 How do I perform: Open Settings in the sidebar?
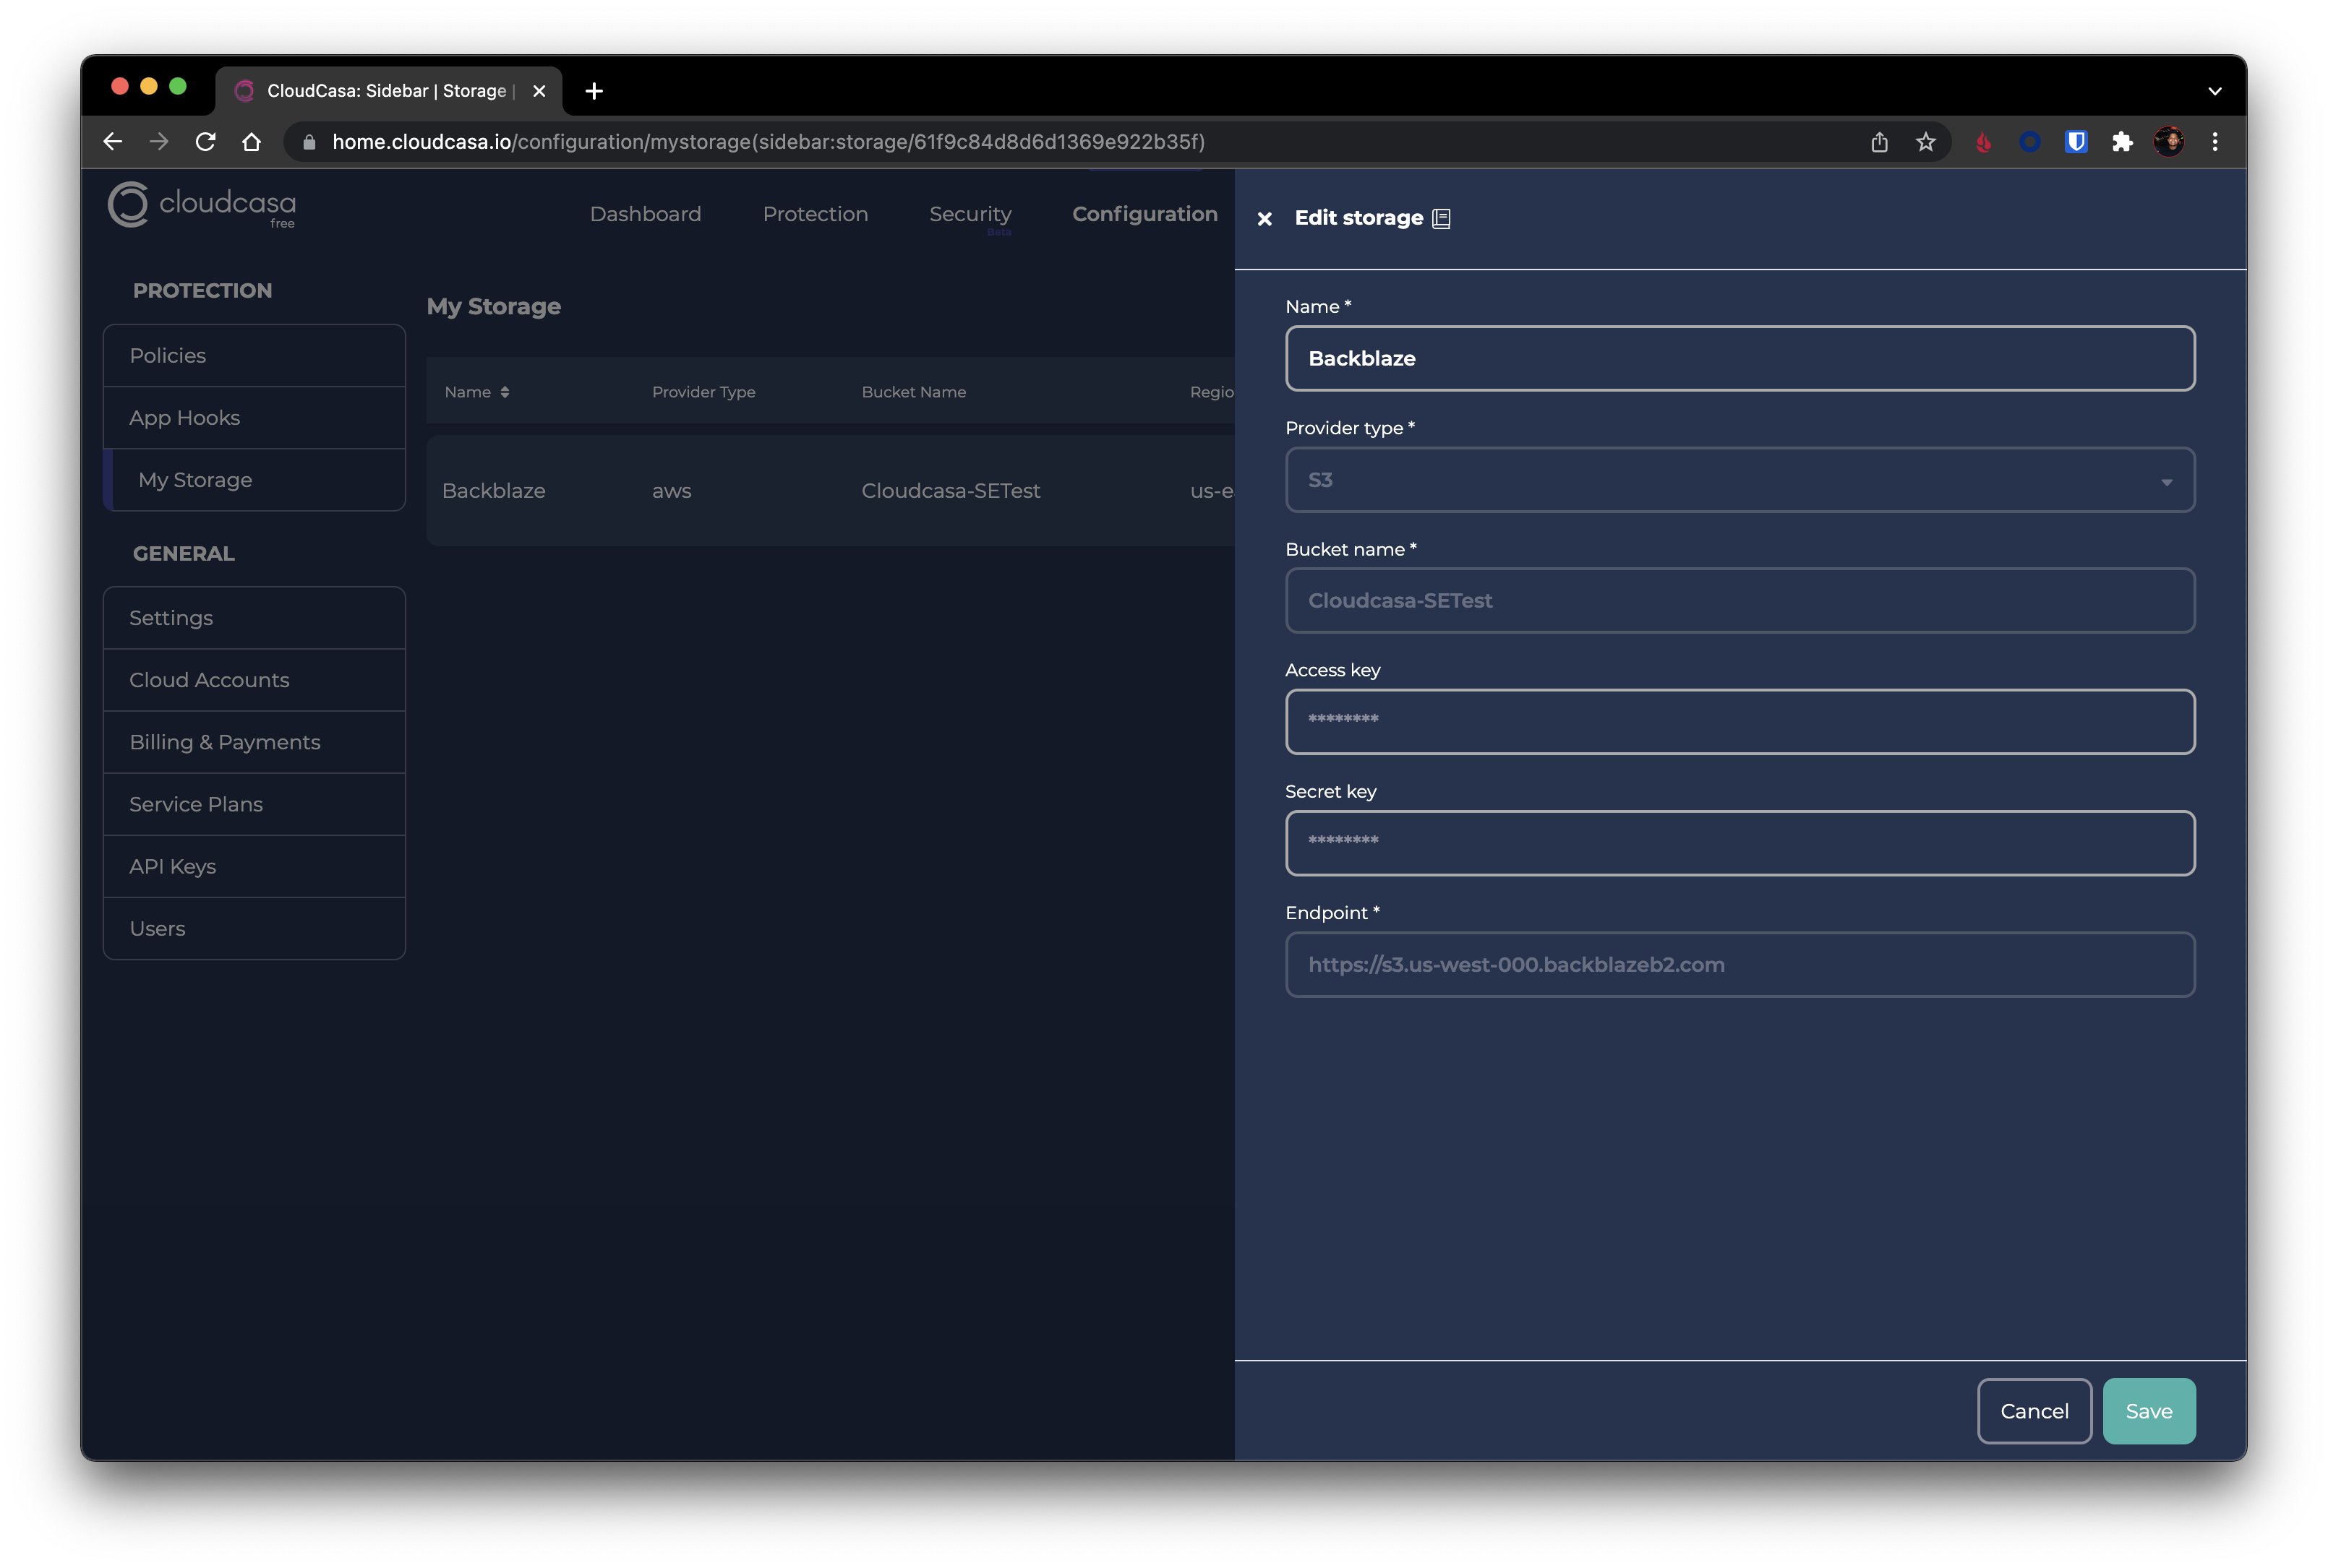(254, 618)
